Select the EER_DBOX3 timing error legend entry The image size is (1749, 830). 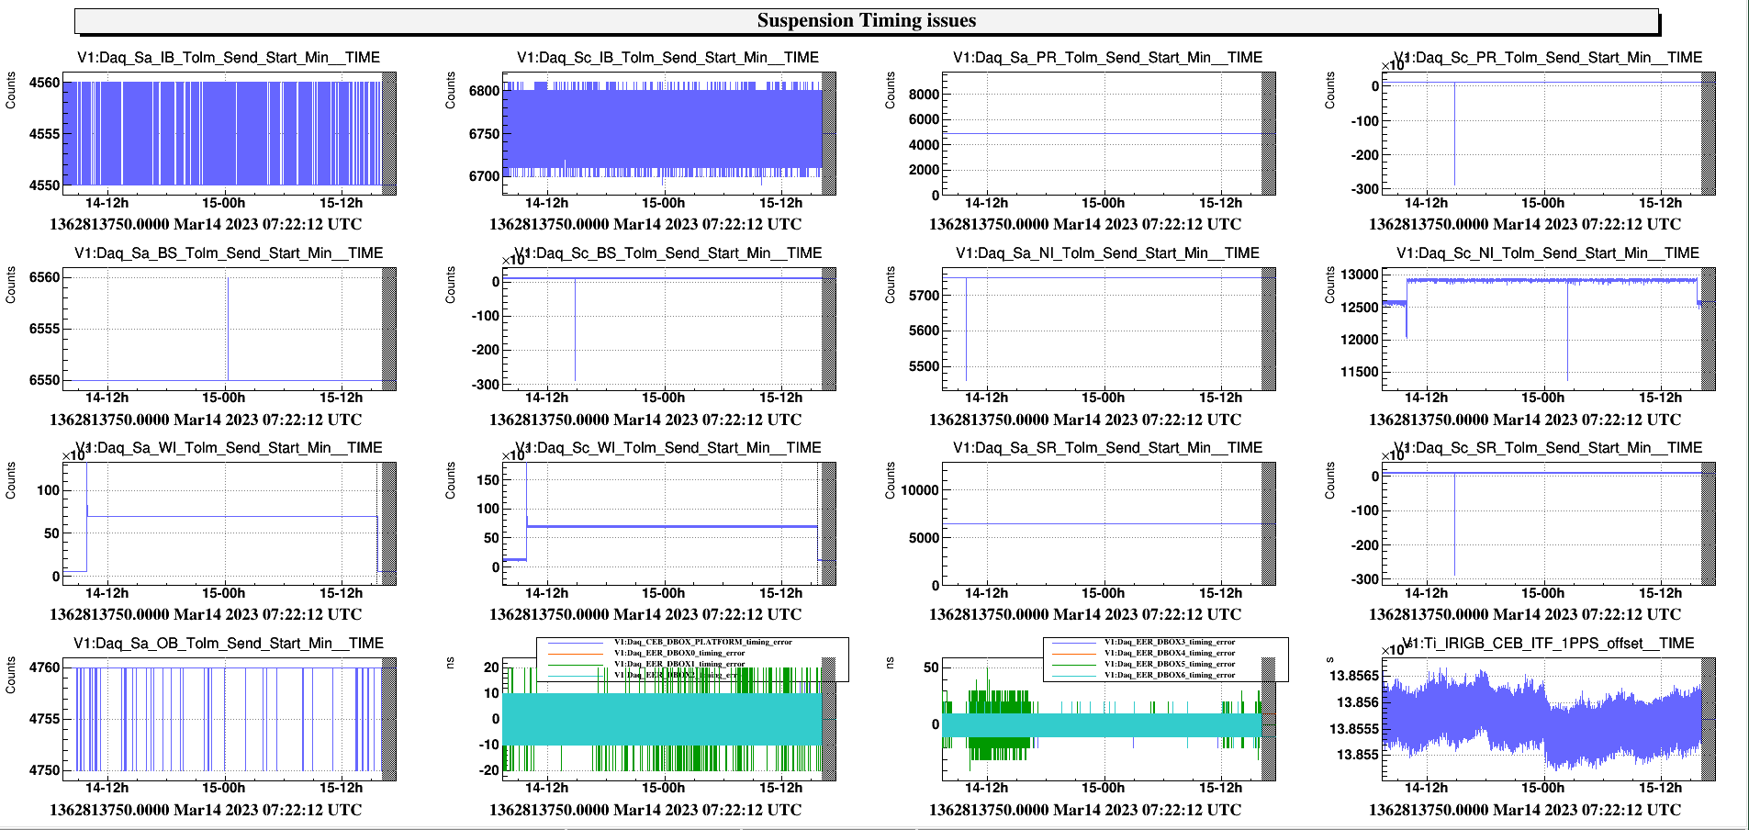pyautogui.click(x=1169, y=642)
